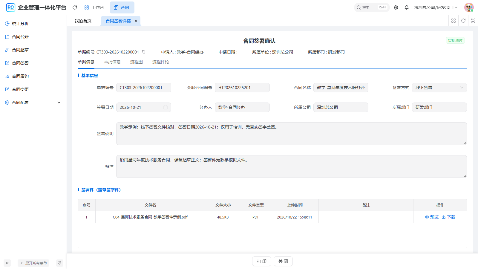Image resolution: width=478 pixels, height=269 pixels.
Task: Toggle fullscreen content icon
Action: coord(473,21)
